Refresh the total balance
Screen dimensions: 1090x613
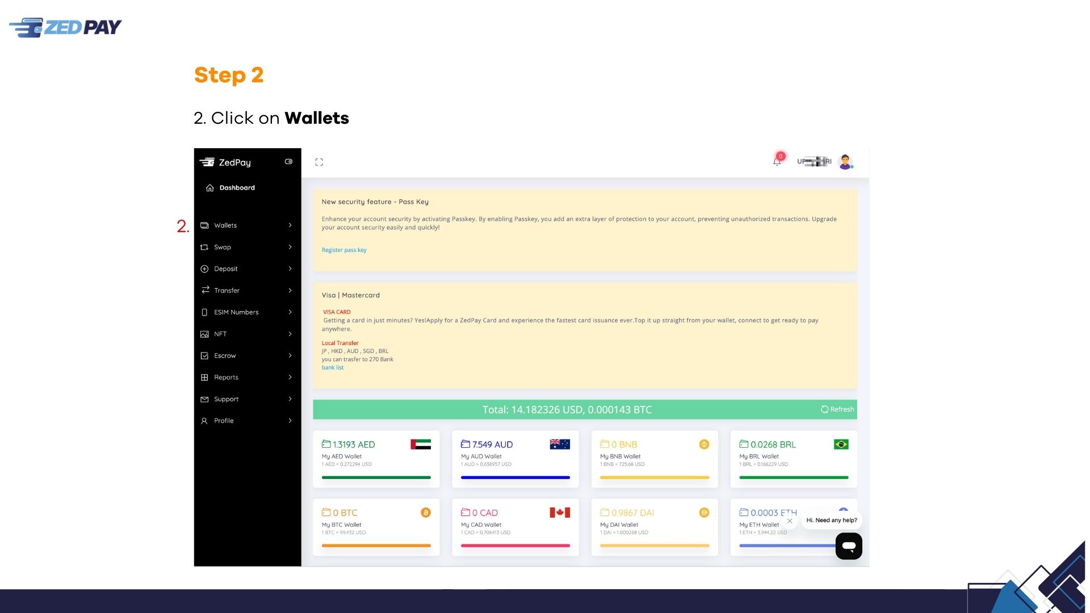[x=837, y=409]
